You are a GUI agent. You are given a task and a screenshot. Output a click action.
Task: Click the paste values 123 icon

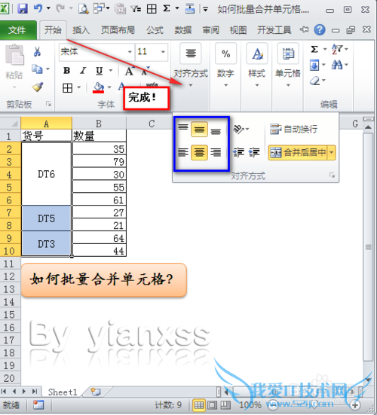click(120, 9)
